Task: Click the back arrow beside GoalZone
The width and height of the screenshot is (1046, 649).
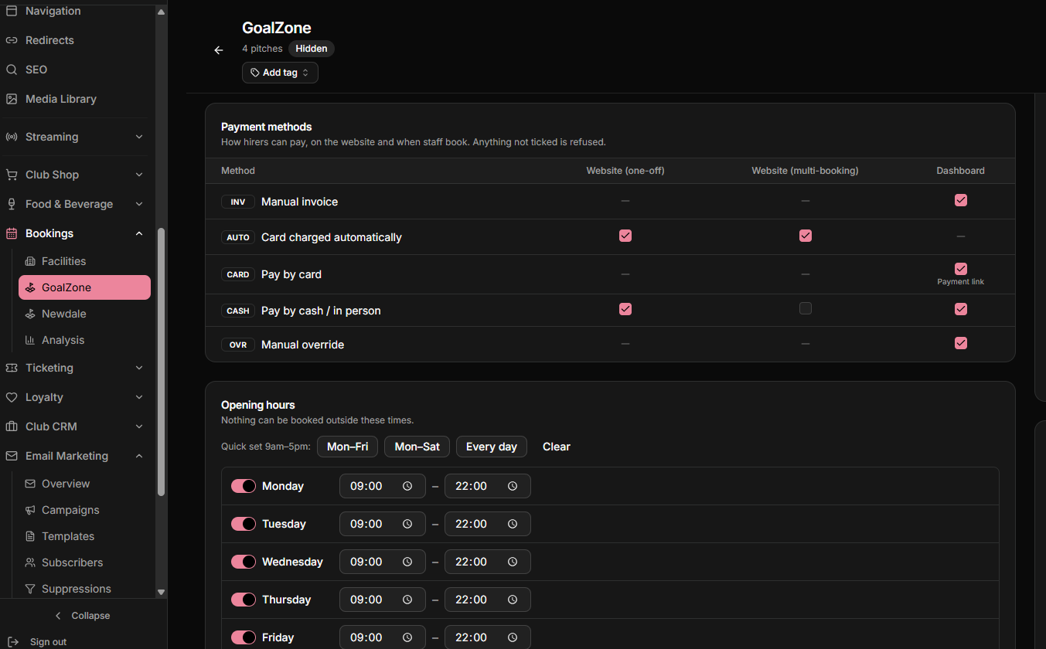Action: pyautogui.click(x=219, y=50)
